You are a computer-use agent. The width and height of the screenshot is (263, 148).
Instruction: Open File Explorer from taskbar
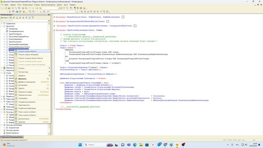pos(141,145)
